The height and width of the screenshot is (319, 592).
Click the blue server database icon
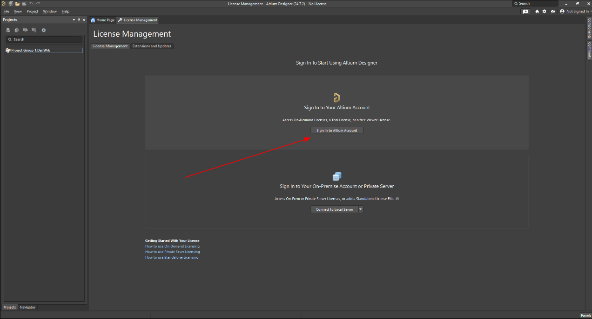click(x=337, y=176)
